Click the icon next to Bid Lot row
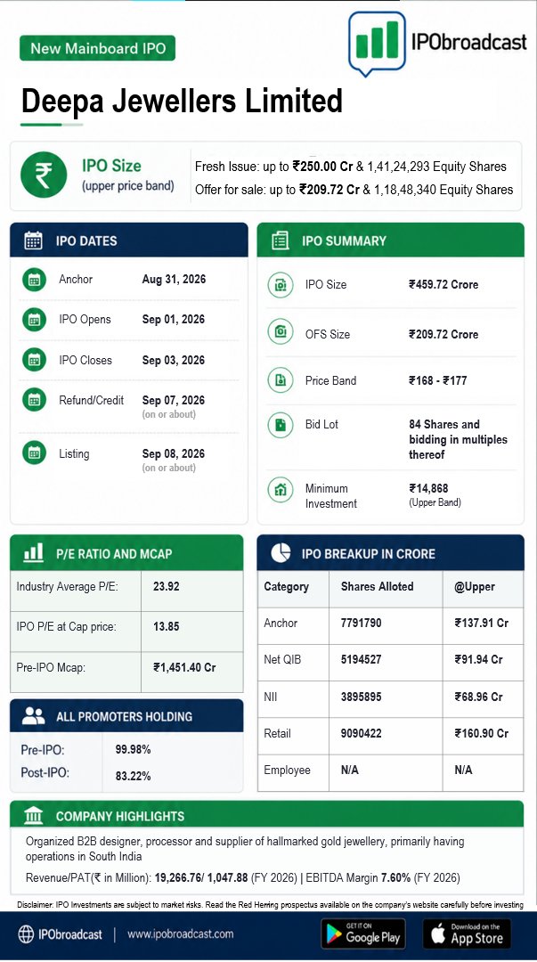Image resolution: width=537 pixels, height=962 pixels. 281,425
